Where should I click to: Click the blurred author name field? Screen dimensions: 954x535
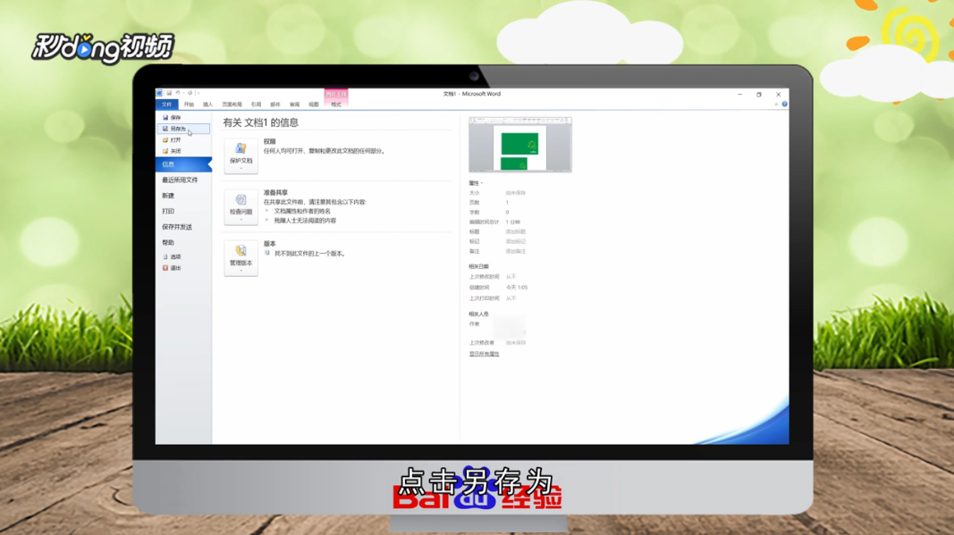point(510,327)
